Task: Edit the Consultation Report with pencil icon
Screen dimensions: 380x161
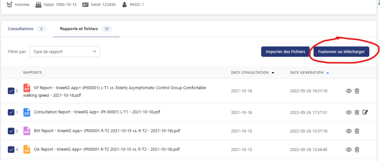Action: click(365, 112)
